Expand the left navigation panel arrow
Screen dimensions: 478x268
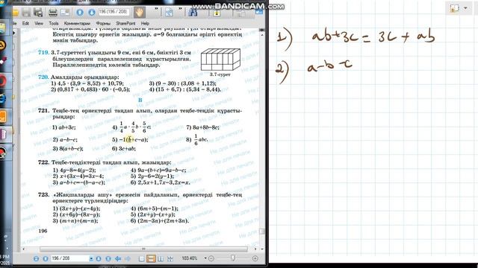(x=14, y=32)
